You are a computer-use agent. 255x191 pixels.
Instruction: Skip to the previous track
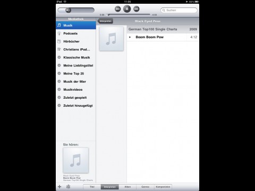pyautogui.click(x=117, y=9)
